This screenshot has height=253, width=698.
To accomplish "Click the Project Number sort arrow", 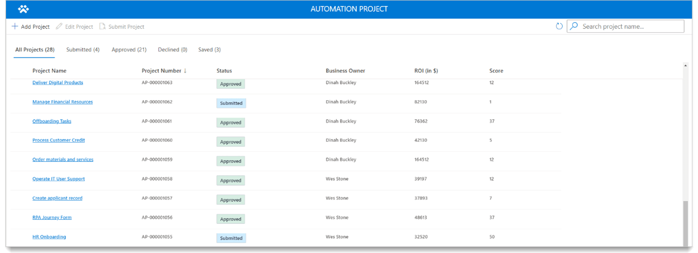I will coord(185,71).
